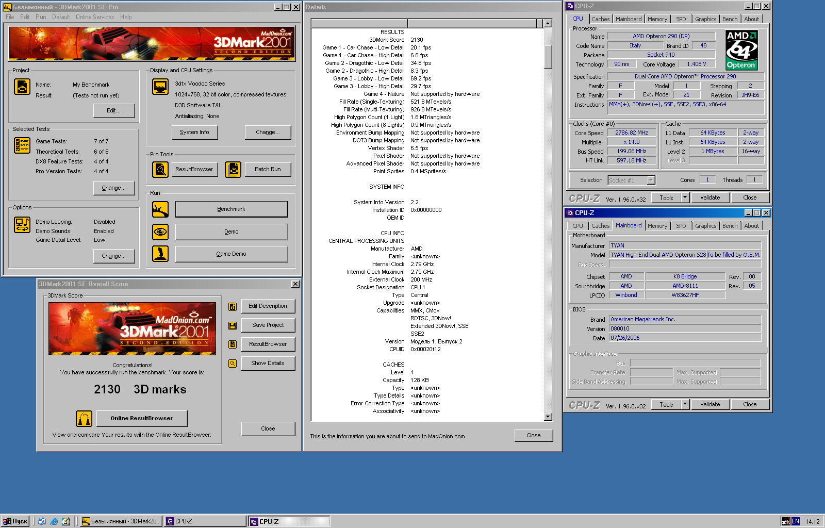Click the Game Demo button
This screenshot has width=825, height=528.
pos(232,254)
